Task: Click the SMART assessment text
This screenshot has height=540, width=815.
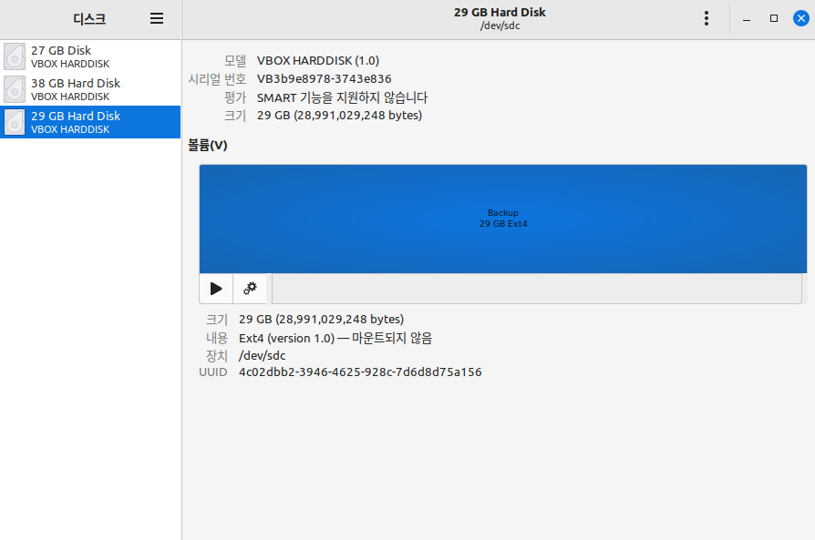Action: point(342,97)
